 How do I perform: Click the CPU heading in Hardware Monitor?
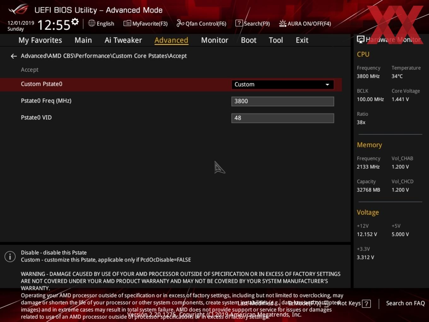[363, 54]
